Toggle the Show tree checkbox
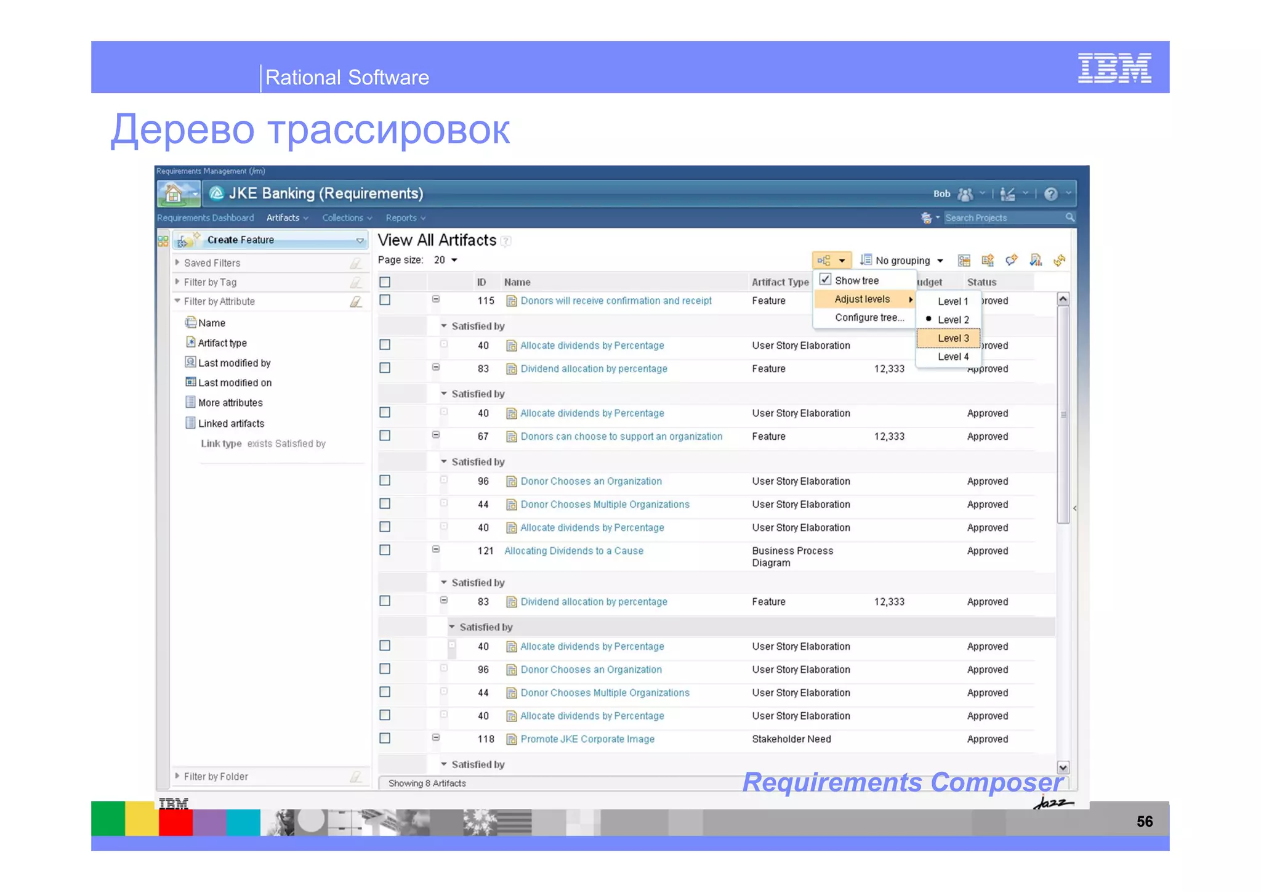 pyautogui.click(x=826, y=279)
